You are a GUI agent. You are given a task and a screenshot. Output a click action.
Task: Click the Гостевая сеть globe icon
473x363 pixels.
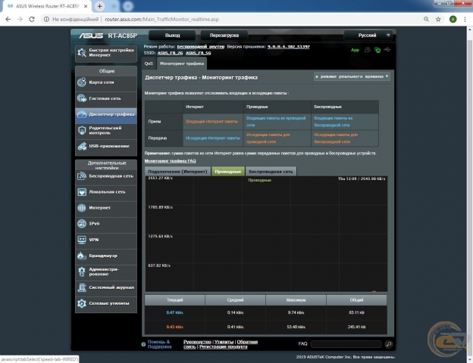coord(82,98)
